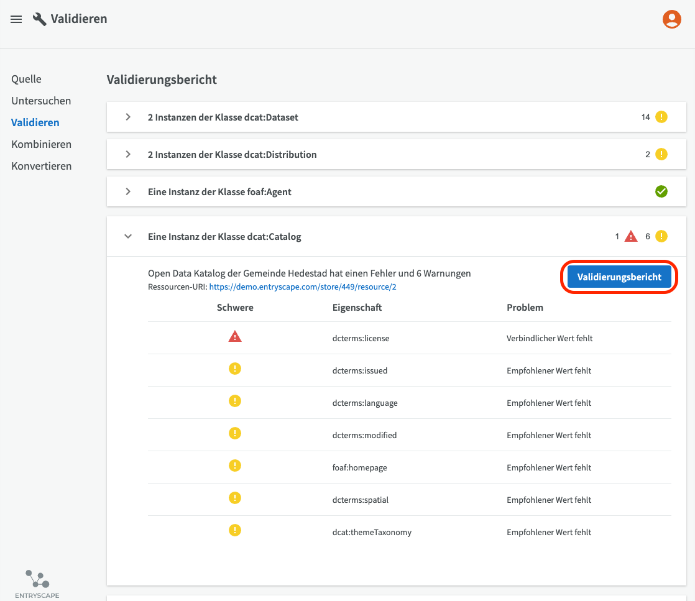Click red error icon beside dcterms:license
The image size is (695, 601).
pyautogui.click(x=235, y=337)
